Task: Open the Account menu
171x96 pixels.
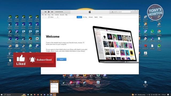Action: [x=62, y=15]
